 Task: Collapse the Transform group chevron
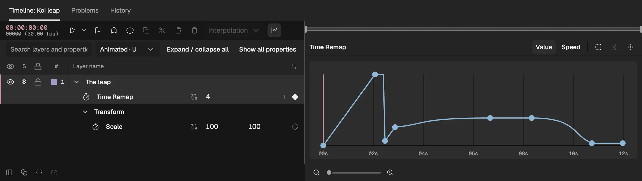[x=85, y=112]
